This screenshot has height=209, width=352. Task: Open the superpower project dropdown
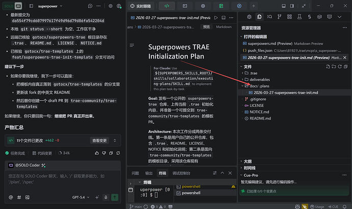(50, 6)
